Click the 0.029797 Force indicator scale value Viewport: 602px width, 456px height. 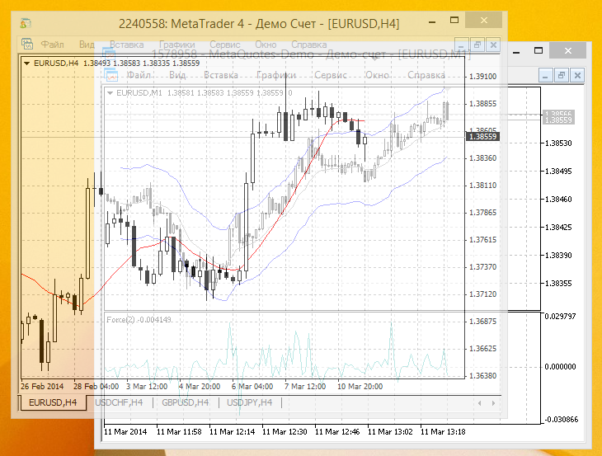coord(560,317)
